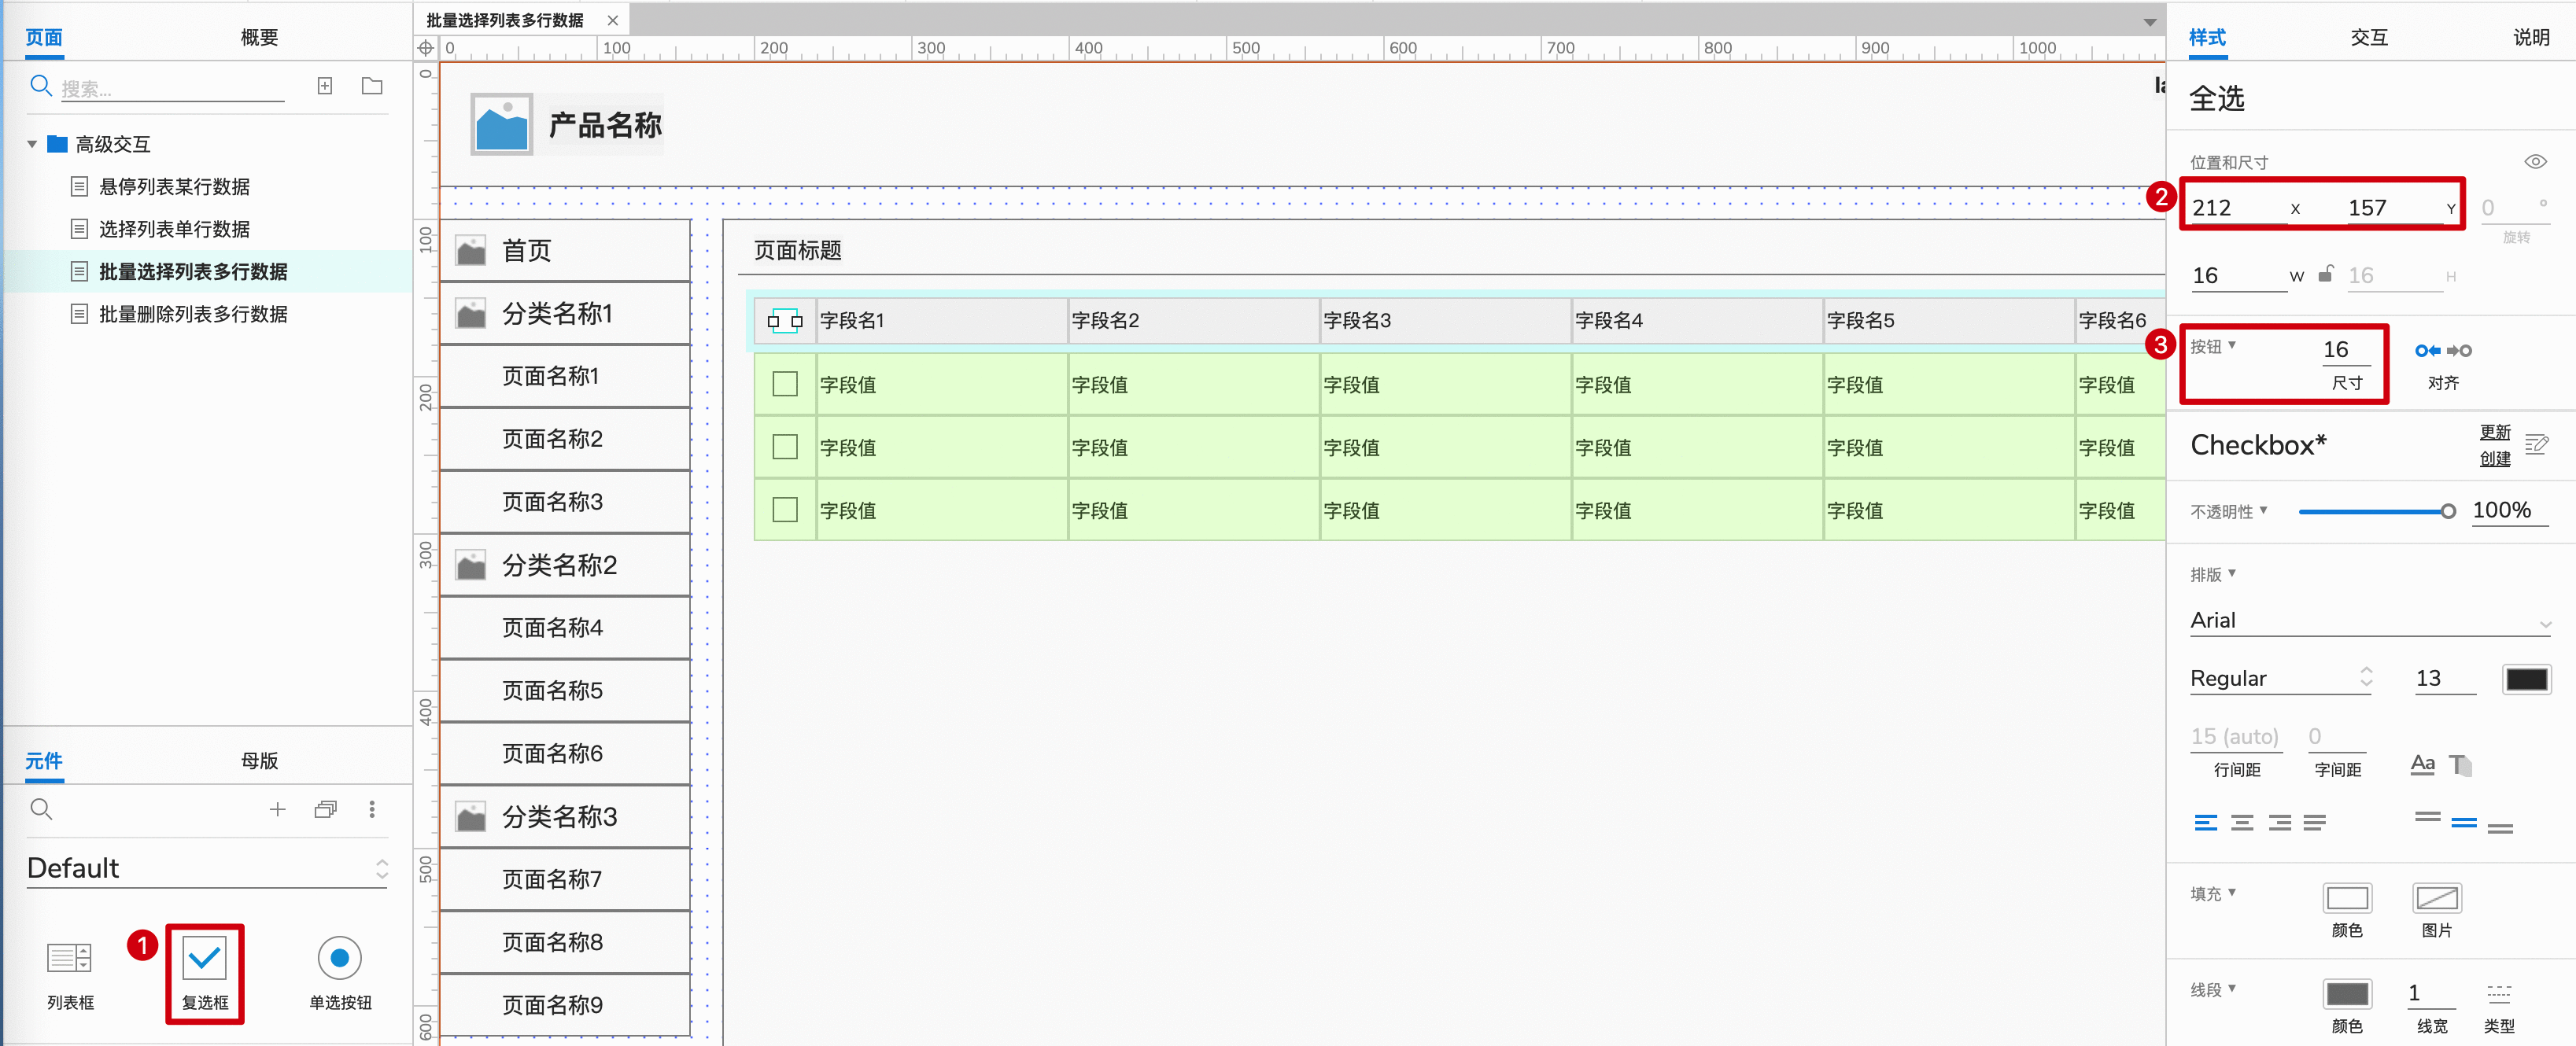Click the ruler origin crosshair icon
The image size is (2576, 1046).
[426, 48]
